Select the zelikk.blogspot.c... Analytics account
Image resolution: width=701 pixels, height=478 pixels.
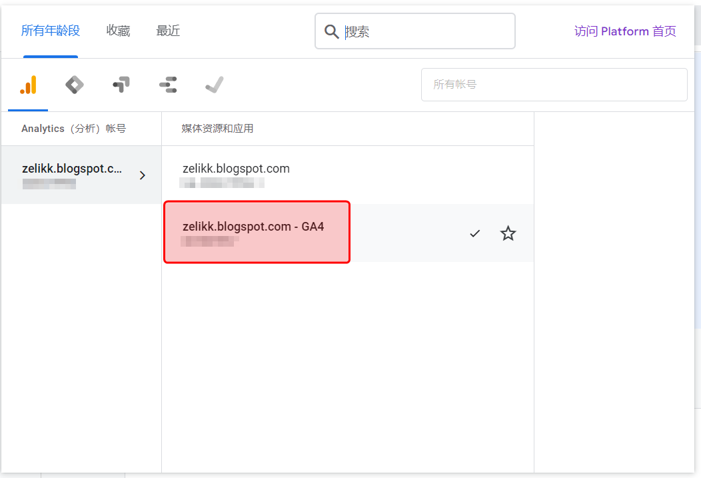click(72, 175)
